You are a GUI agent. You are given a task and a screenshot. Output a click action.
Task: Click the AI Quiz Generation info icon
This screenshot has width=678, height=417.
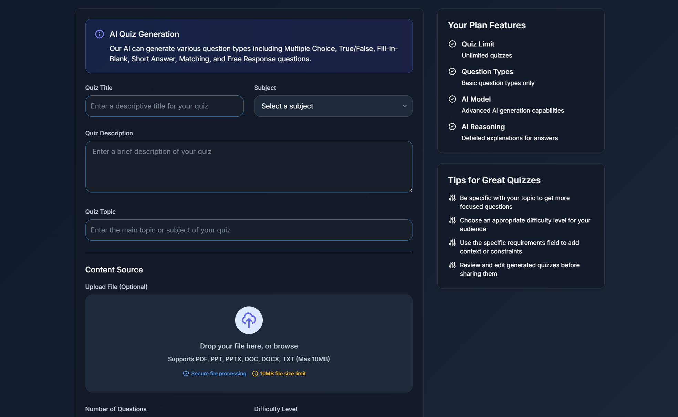[100, 34]
